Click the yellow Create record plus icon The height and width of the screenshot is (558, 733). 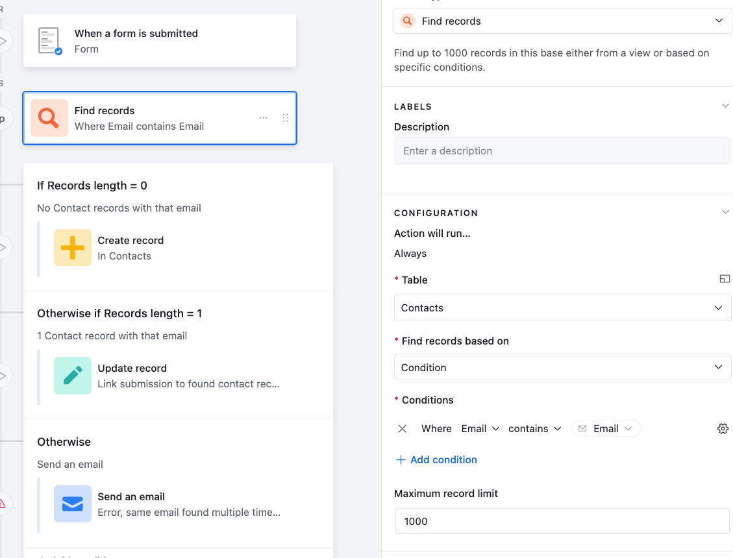coord(73,248)
